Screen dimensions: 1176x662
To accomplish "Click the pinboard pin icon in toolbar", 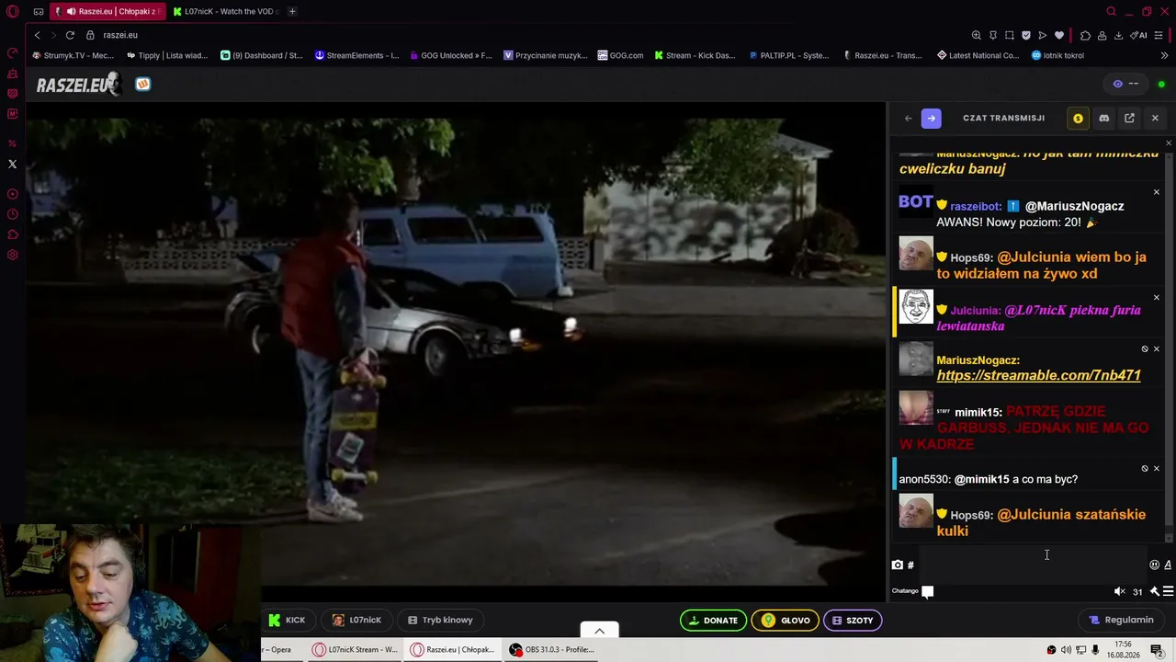I will click(993, 35).
